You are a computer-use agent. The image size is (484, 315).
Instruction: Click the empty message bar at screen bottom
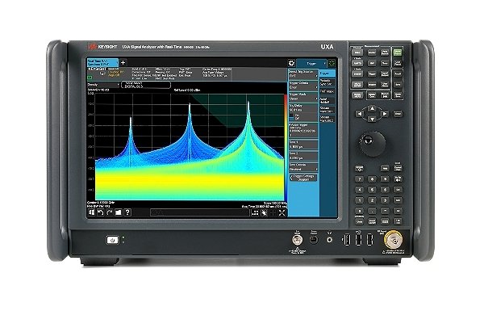pyautogui.click(x=199, y=212)
